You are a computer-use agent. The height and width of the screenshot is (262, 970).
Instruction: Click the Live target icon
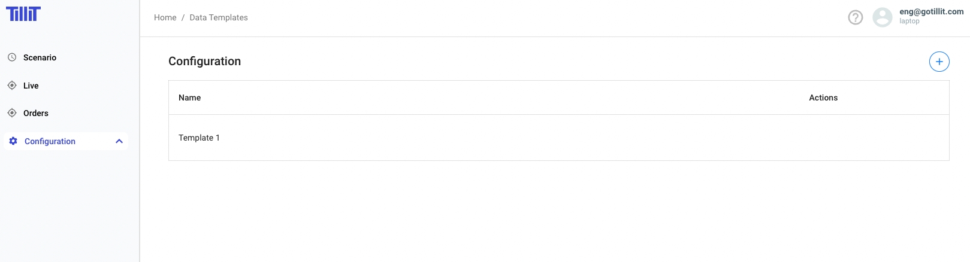point(12,86)
